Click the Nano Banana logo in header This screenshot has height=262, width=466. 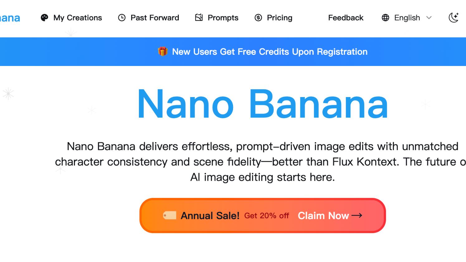tap(10, 18)
